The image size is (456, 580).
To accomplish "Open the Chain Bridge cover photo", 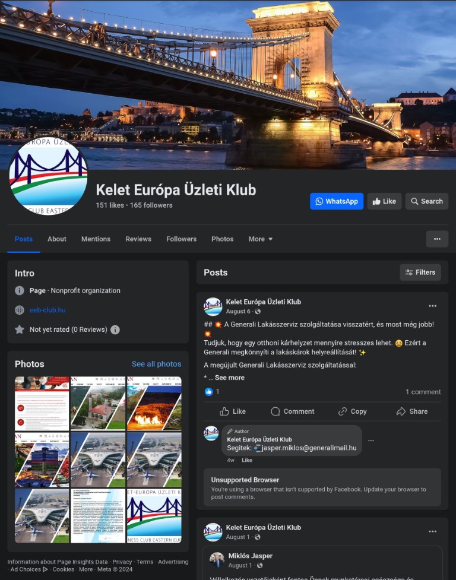I will click(228, 85).
